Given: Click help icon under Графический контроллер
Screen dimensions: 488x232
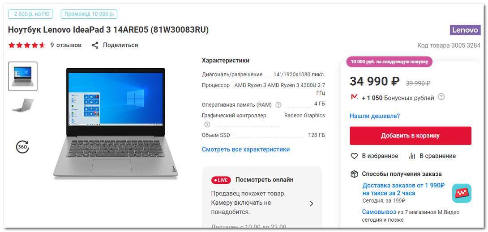Looking at the screenshot, I should pos(207,124).
